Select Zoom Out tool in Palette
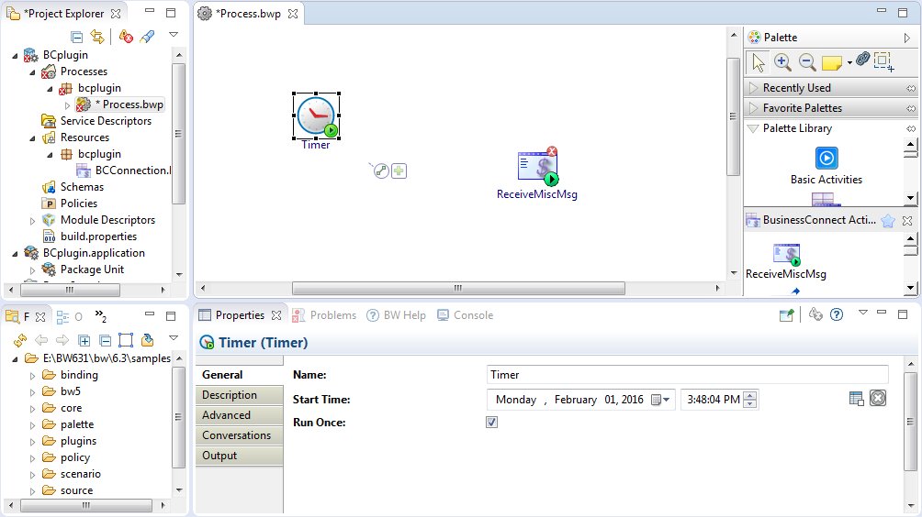Image resolution: width=922 pixels, height=517 pixels. click(x=807, y=61)
